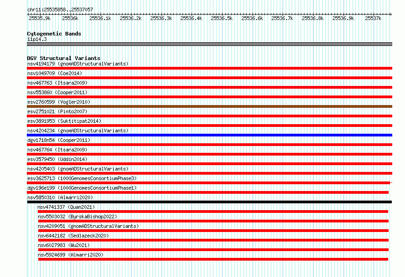
Task: Click the nsv4194179 gnomADStructuralVariants label
Action: pyautogui.click(x=78, y=64)
